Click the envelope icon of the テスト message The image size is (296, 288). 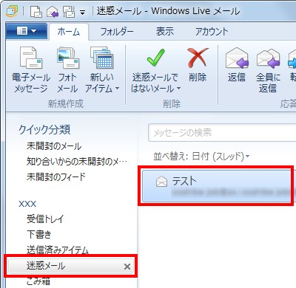click(161, 182)
